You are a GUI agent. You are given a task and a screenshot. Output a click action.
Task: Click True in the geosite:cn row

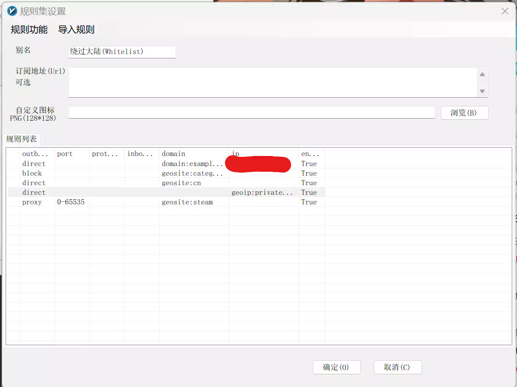pyautogui.click(x=309, y=183)
